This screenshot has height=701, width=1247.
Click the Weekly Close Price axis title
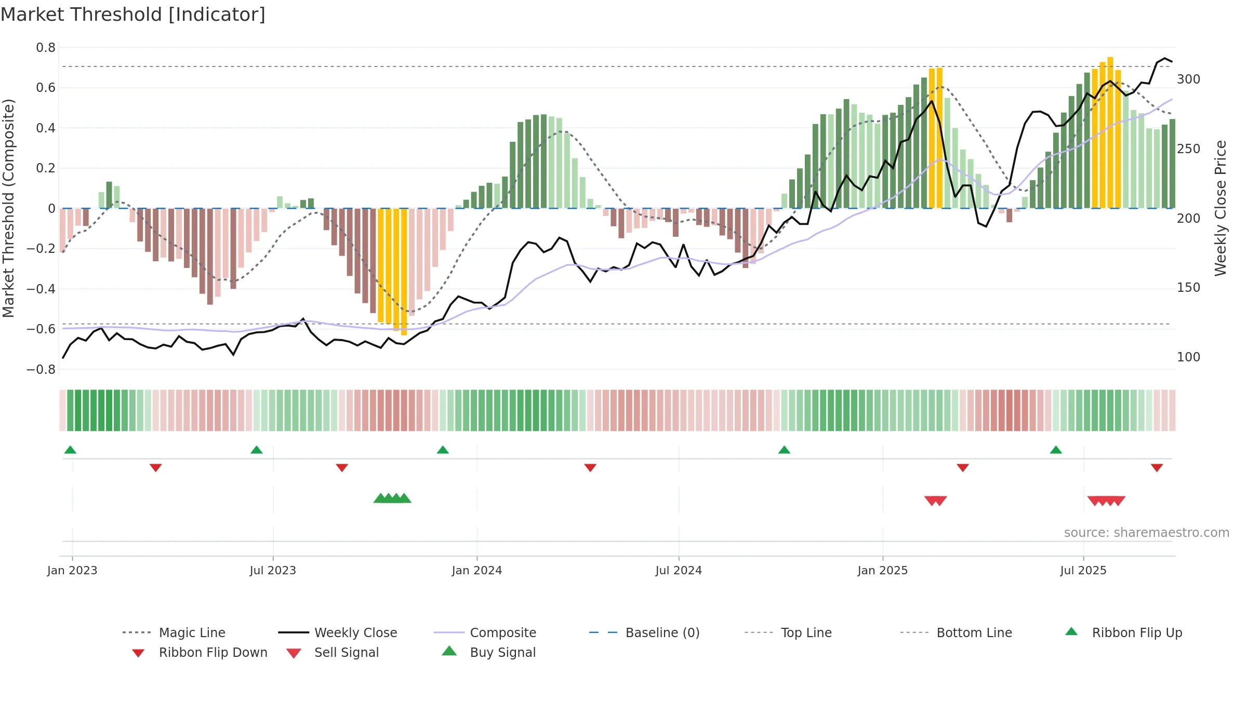(x=1221, y=208)
